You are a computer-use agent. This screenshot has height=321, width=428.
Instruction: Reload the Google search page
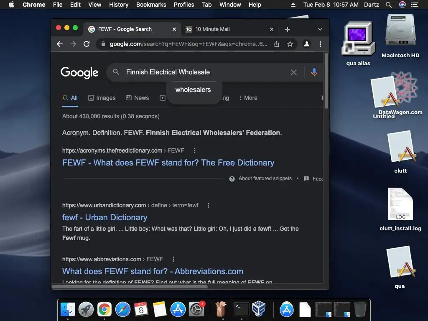tap(87, 44)
